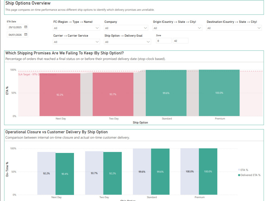This screenshot has height=201, width=268.
Task: Click the Zone minimum field showing 0
Action: click(164, 41)
